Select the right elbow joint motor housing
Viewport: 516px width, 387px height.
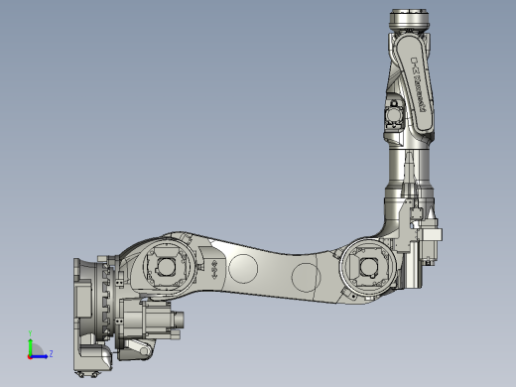click(x=369, y=267)
